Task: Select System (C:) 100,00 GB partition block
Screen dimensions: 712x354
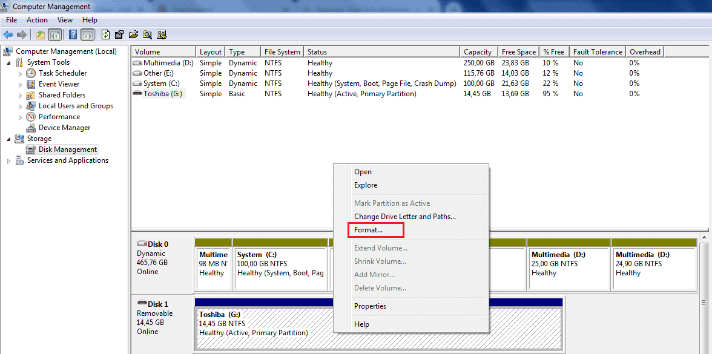Action: (280, 264)
